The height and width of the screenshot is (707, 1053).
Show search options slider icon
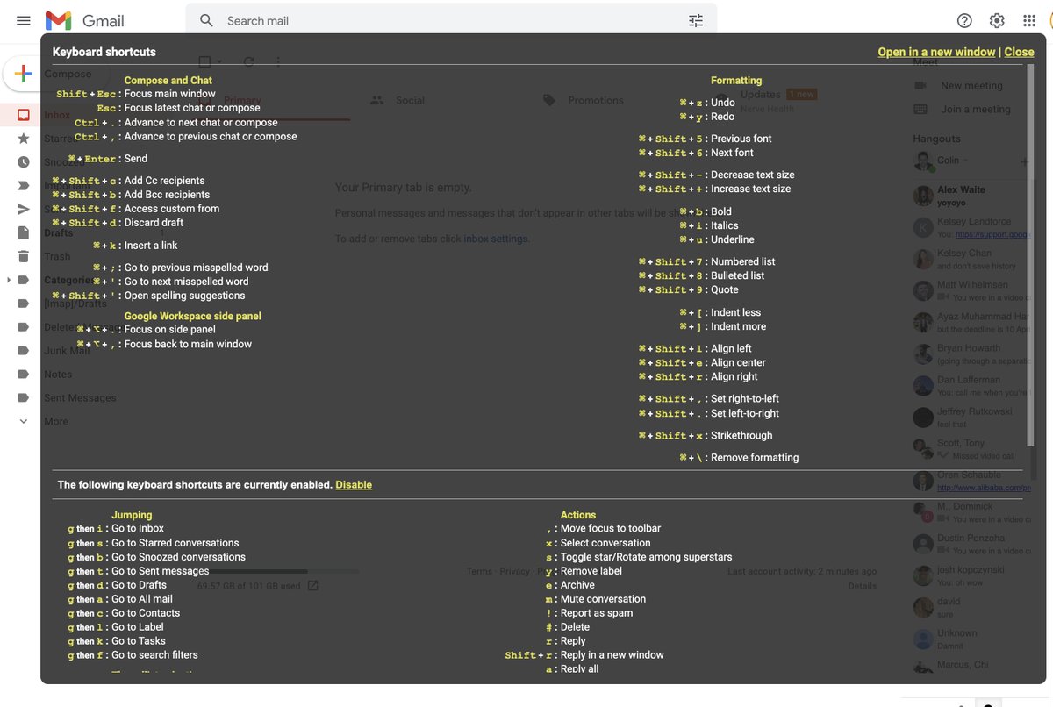click(x=696, y=20)
